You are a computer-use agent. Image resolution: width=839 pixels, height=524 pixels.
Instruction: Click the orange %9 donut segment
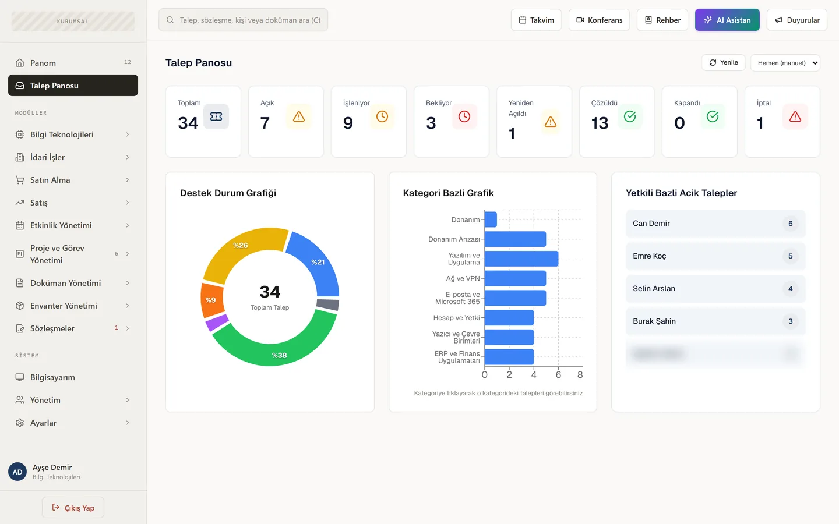pos(210,300)
